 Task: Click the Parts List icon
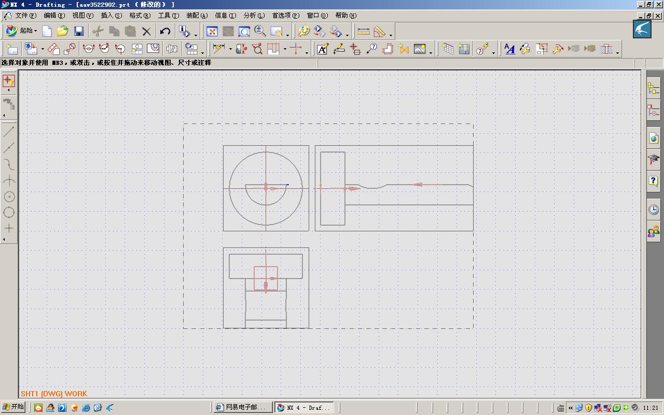coord(464,49)
